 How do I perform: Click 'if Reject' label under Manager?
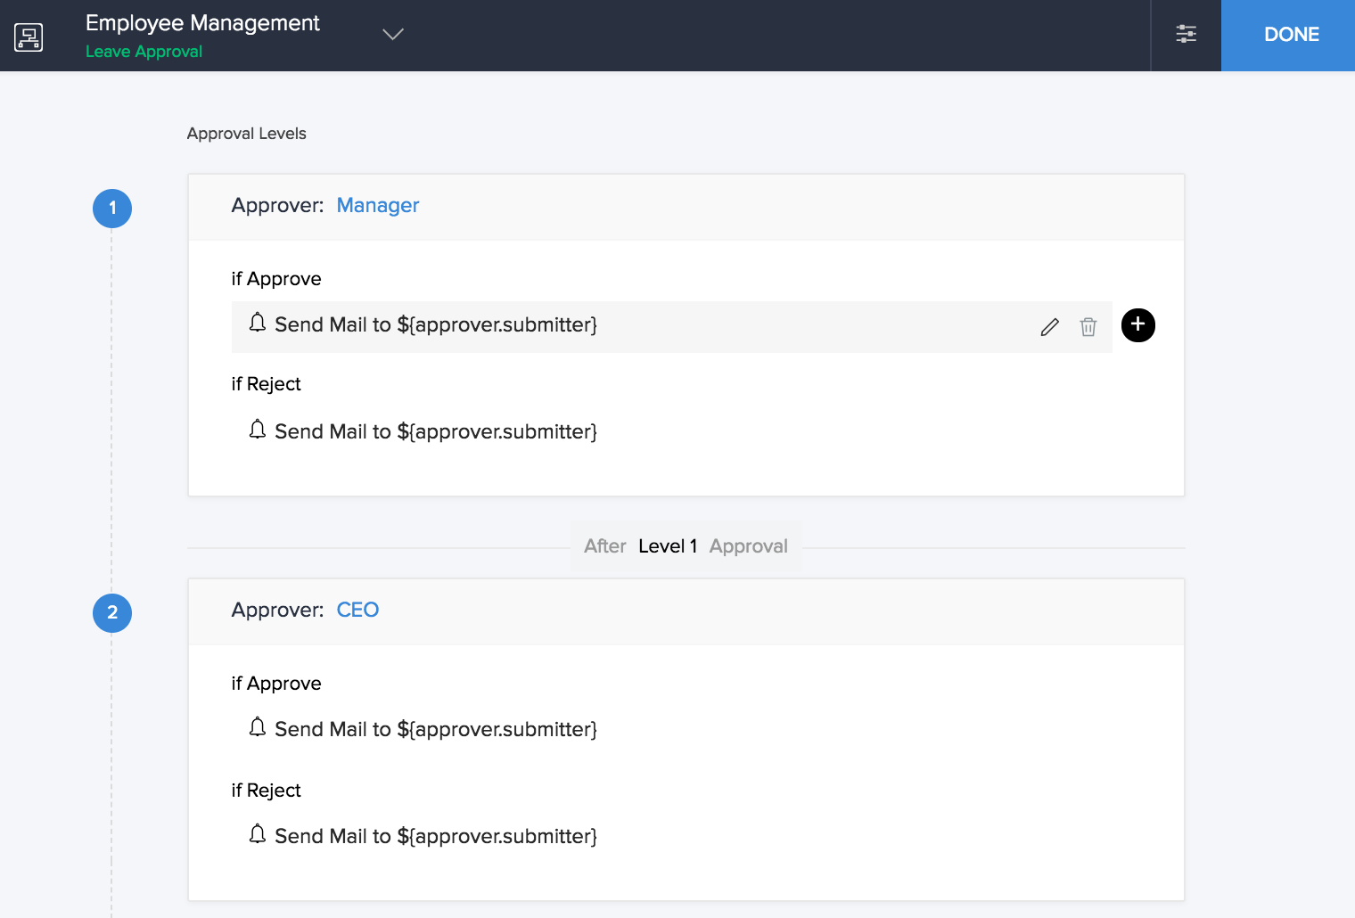pyautogui.click(x=266, y=384)
